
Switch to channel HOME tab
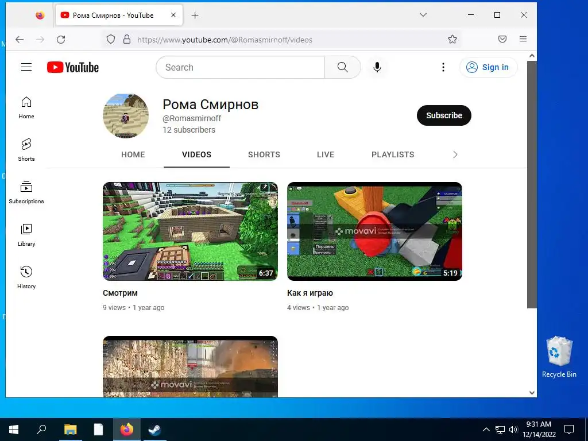pos(133,154)
